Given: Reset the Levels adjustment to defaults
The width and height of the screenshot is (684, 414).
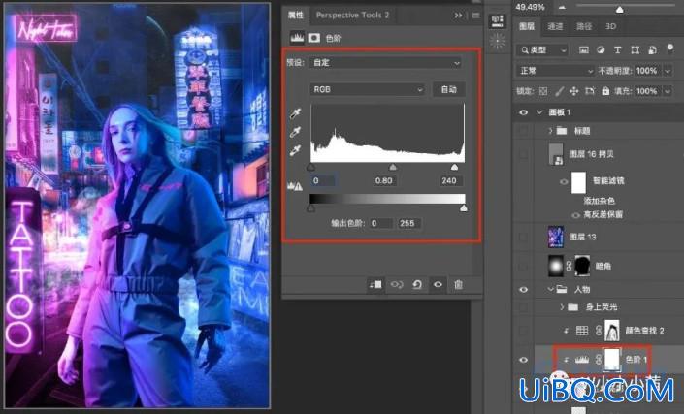Looking at the screenshot, I should tap(417, 285).
